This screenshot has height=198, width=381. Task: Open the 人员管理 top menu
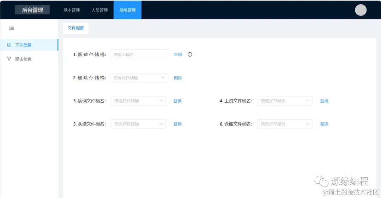(99, 10)
